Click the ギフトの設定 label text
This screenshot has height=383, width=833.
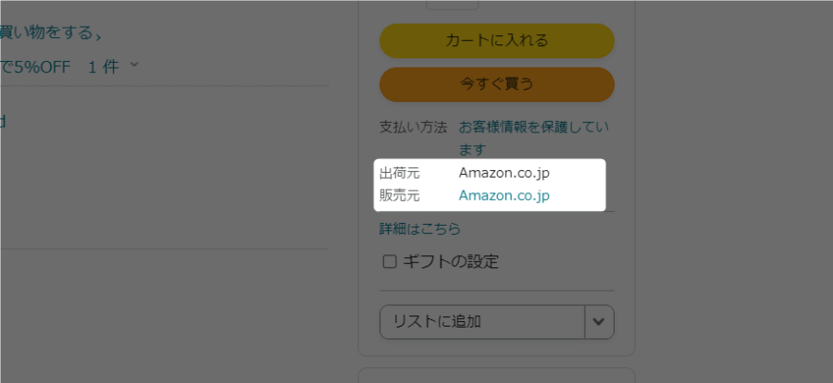[x=450, y=262]
